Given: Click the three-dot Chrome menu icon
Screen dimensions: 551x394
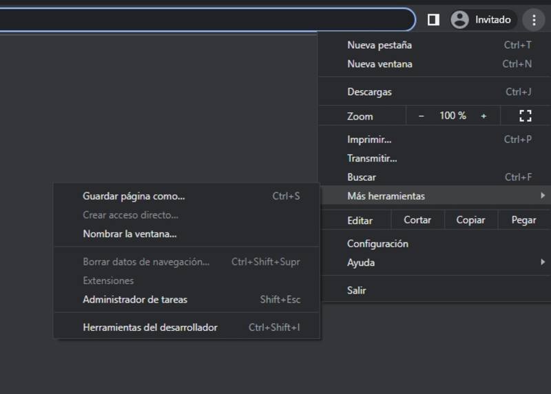Looking at the screenshot, I should pyautogui.click(x=534, y=20).
